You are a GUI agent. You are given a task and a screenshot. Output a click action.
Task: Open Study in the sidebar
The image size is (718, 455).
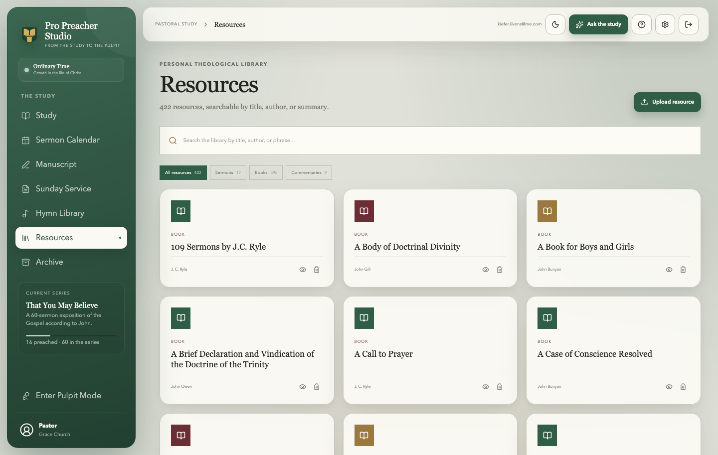click(x=71, y=116)
